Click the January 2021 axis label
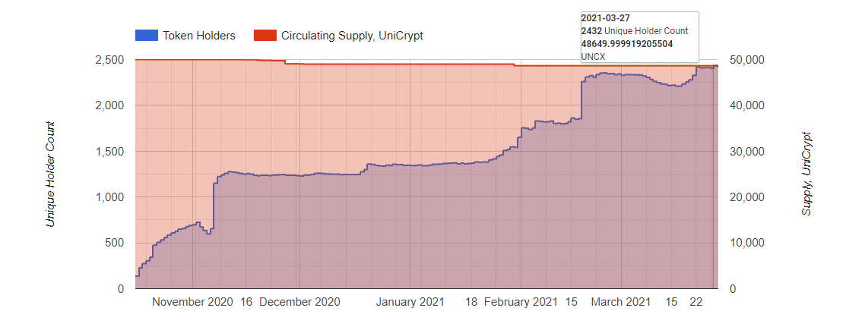Screen dimensions: 846x330 pyautogui.click(x=410, y=302)
